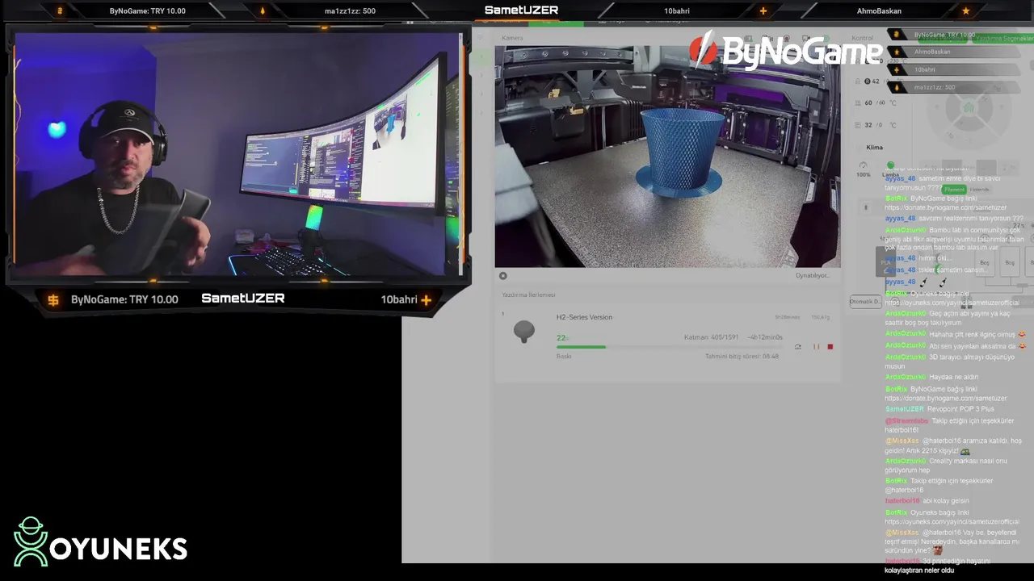The height and width of the screenshot is (581, 1034).
Task: Open the Klima air conditioning control
Action: point(874,148)
